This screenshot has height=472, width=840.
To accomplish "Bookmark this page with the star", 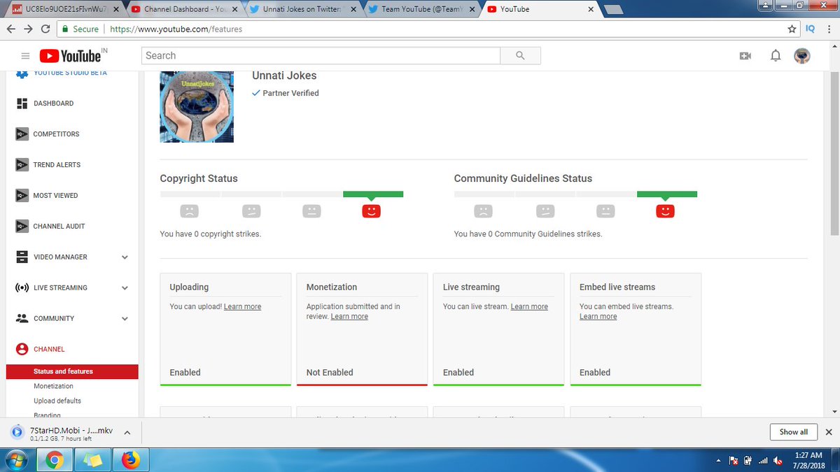I will point(792,29).
